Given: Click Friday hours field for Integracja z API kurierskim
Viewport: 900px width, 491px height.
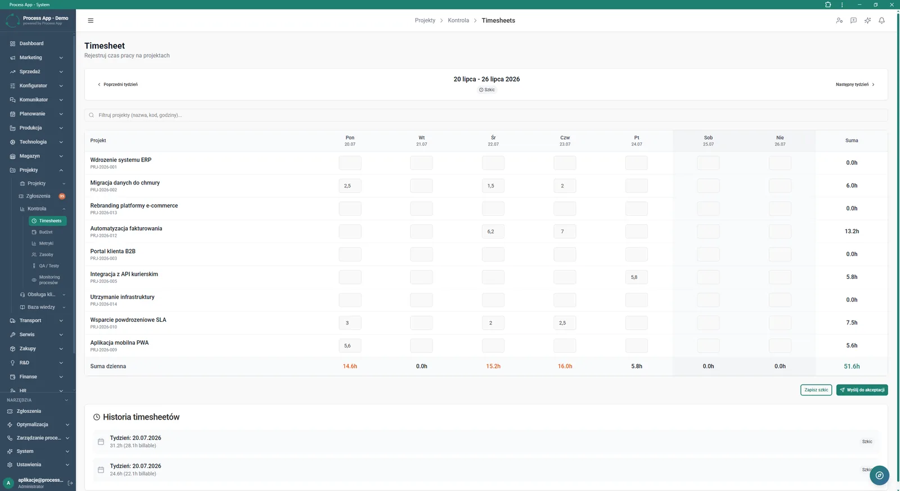Looking at the screenshot, I should pyautogui.click(x=637, y=277).
